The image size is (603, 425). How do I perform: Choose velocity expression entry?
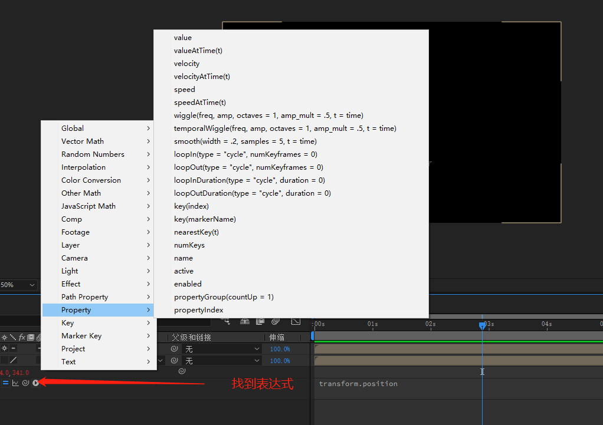(x=291, y=64)
